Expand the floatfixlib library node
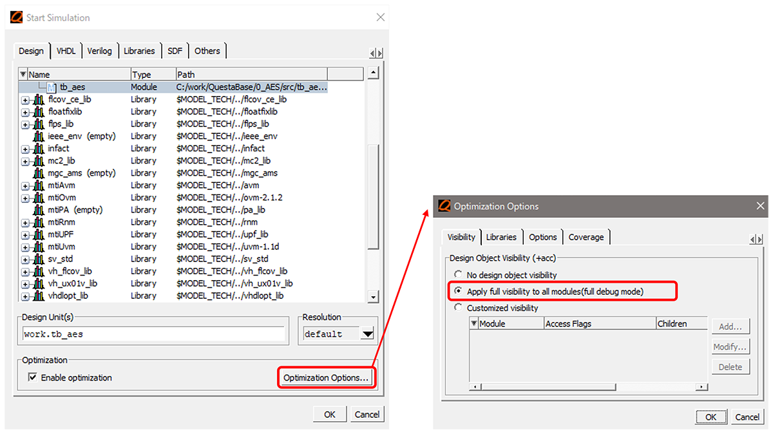Screen dimensions: 773x434 point(25,113)
